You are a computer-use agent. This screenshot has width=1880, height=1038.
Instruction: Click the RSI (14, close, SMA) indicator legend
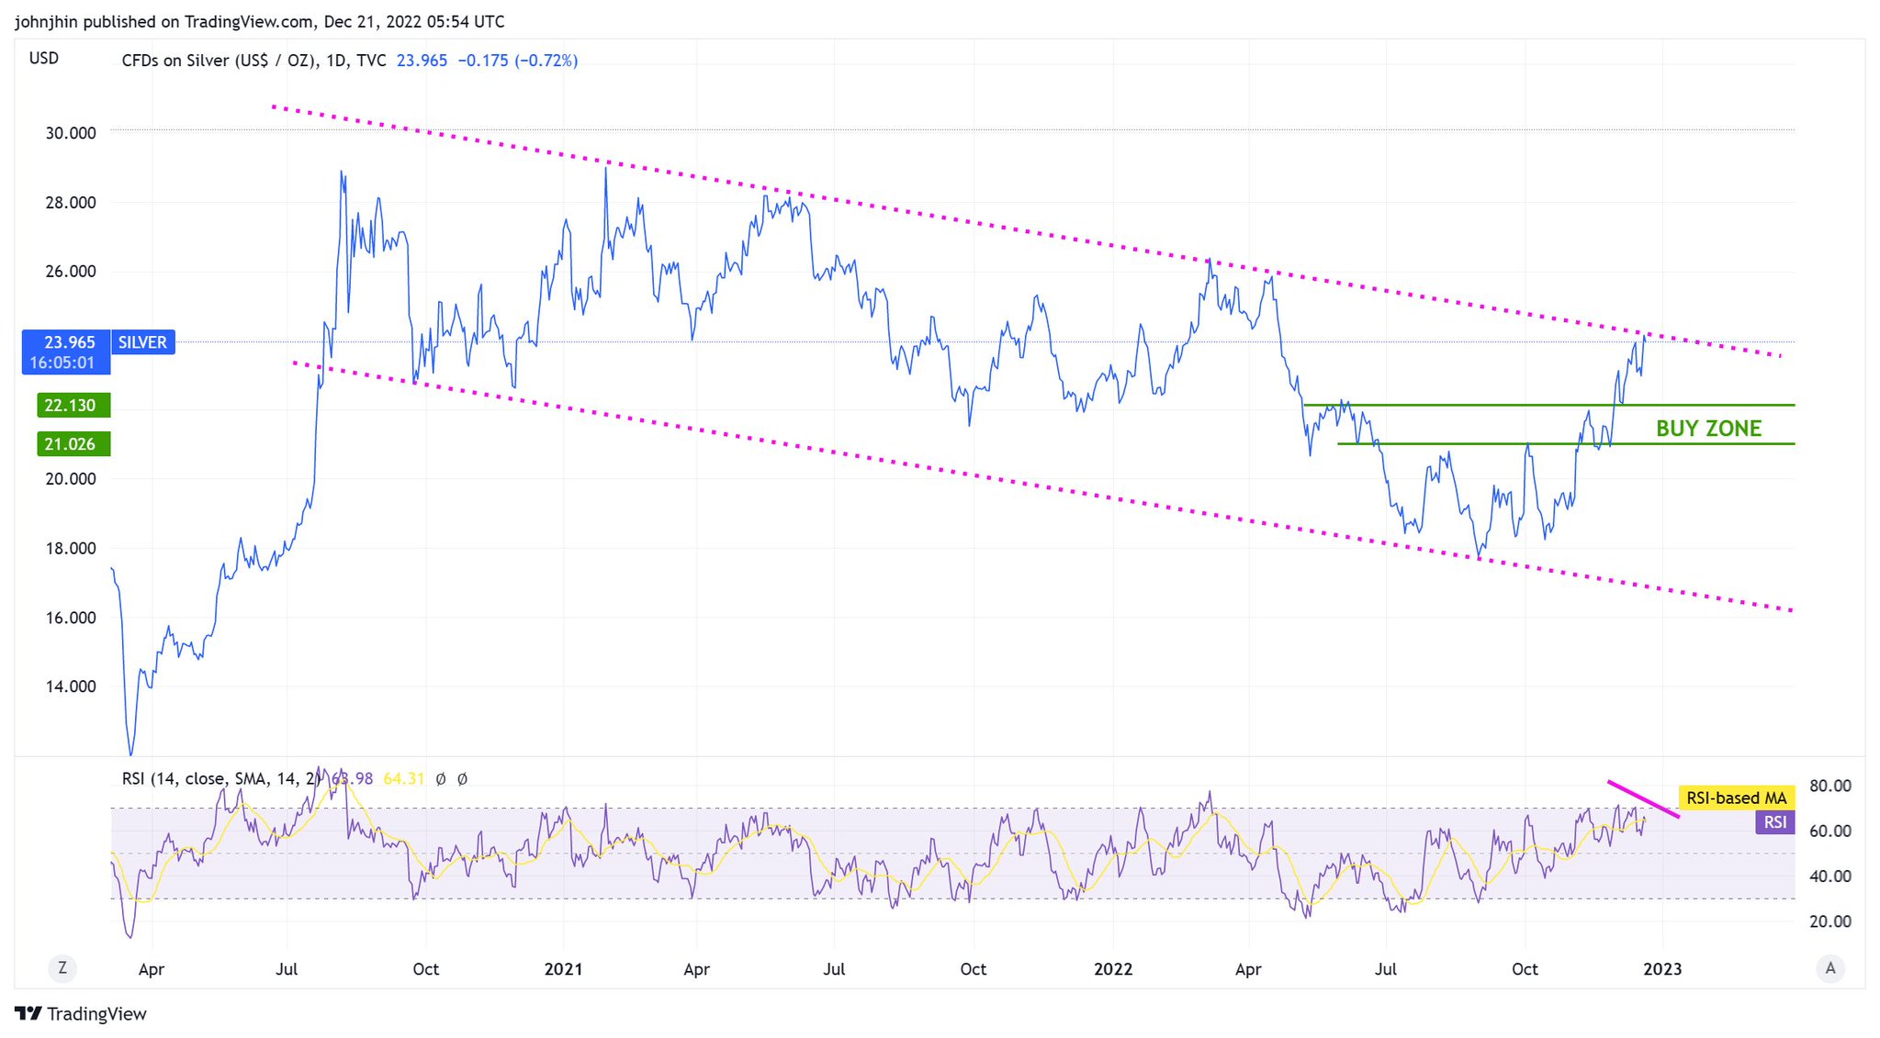pyautogui.click(x=220, y=778)
